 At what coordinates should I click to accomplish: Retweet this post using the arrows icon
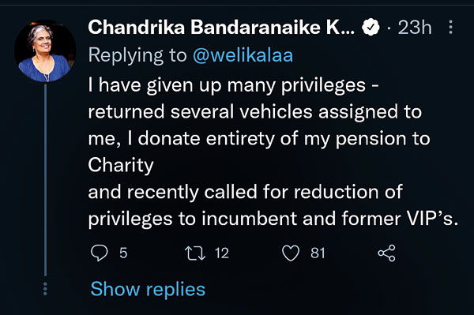pyautogui.click(x=195, y=253)
